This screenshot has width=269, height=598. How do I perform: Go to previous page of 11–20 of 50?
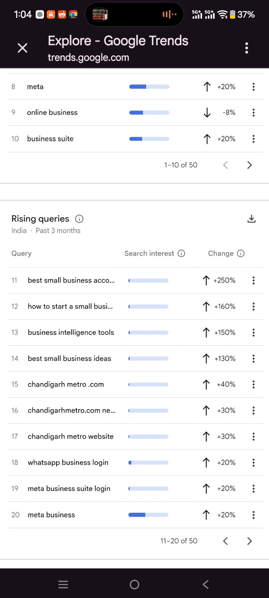225,541
